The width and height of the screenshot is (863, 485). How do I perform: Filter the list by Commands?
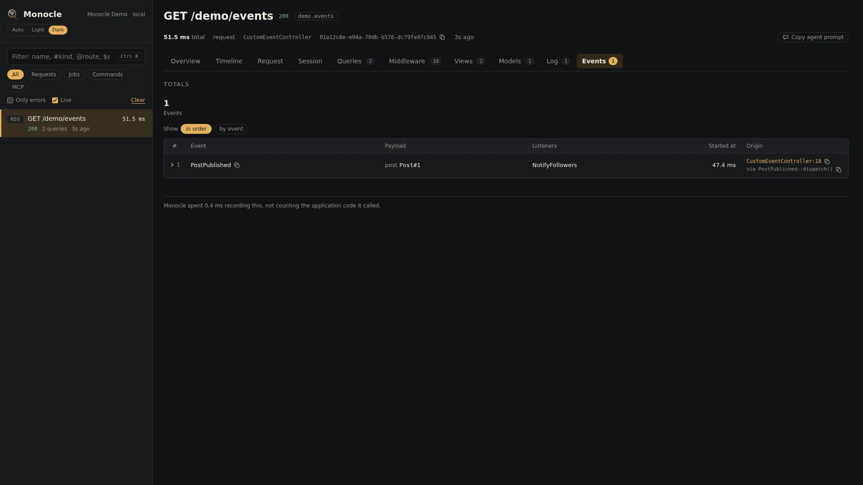107,75
